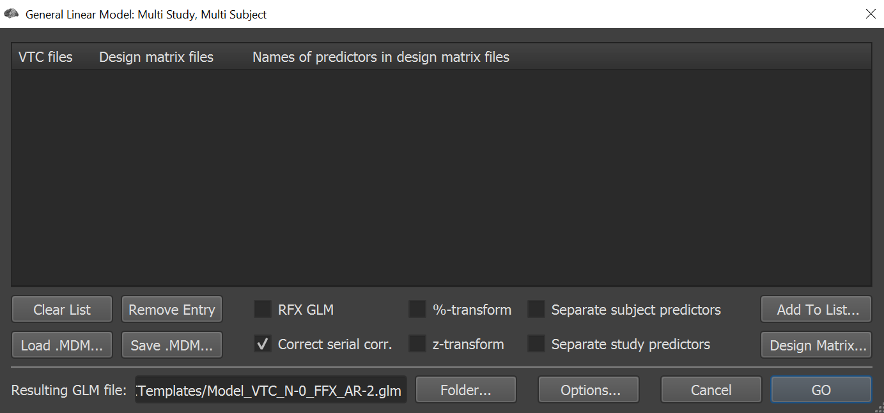The width and height of the screenshot is (884, 413).
Task: Click the Clear List button
Action: (x=62, y=310)
